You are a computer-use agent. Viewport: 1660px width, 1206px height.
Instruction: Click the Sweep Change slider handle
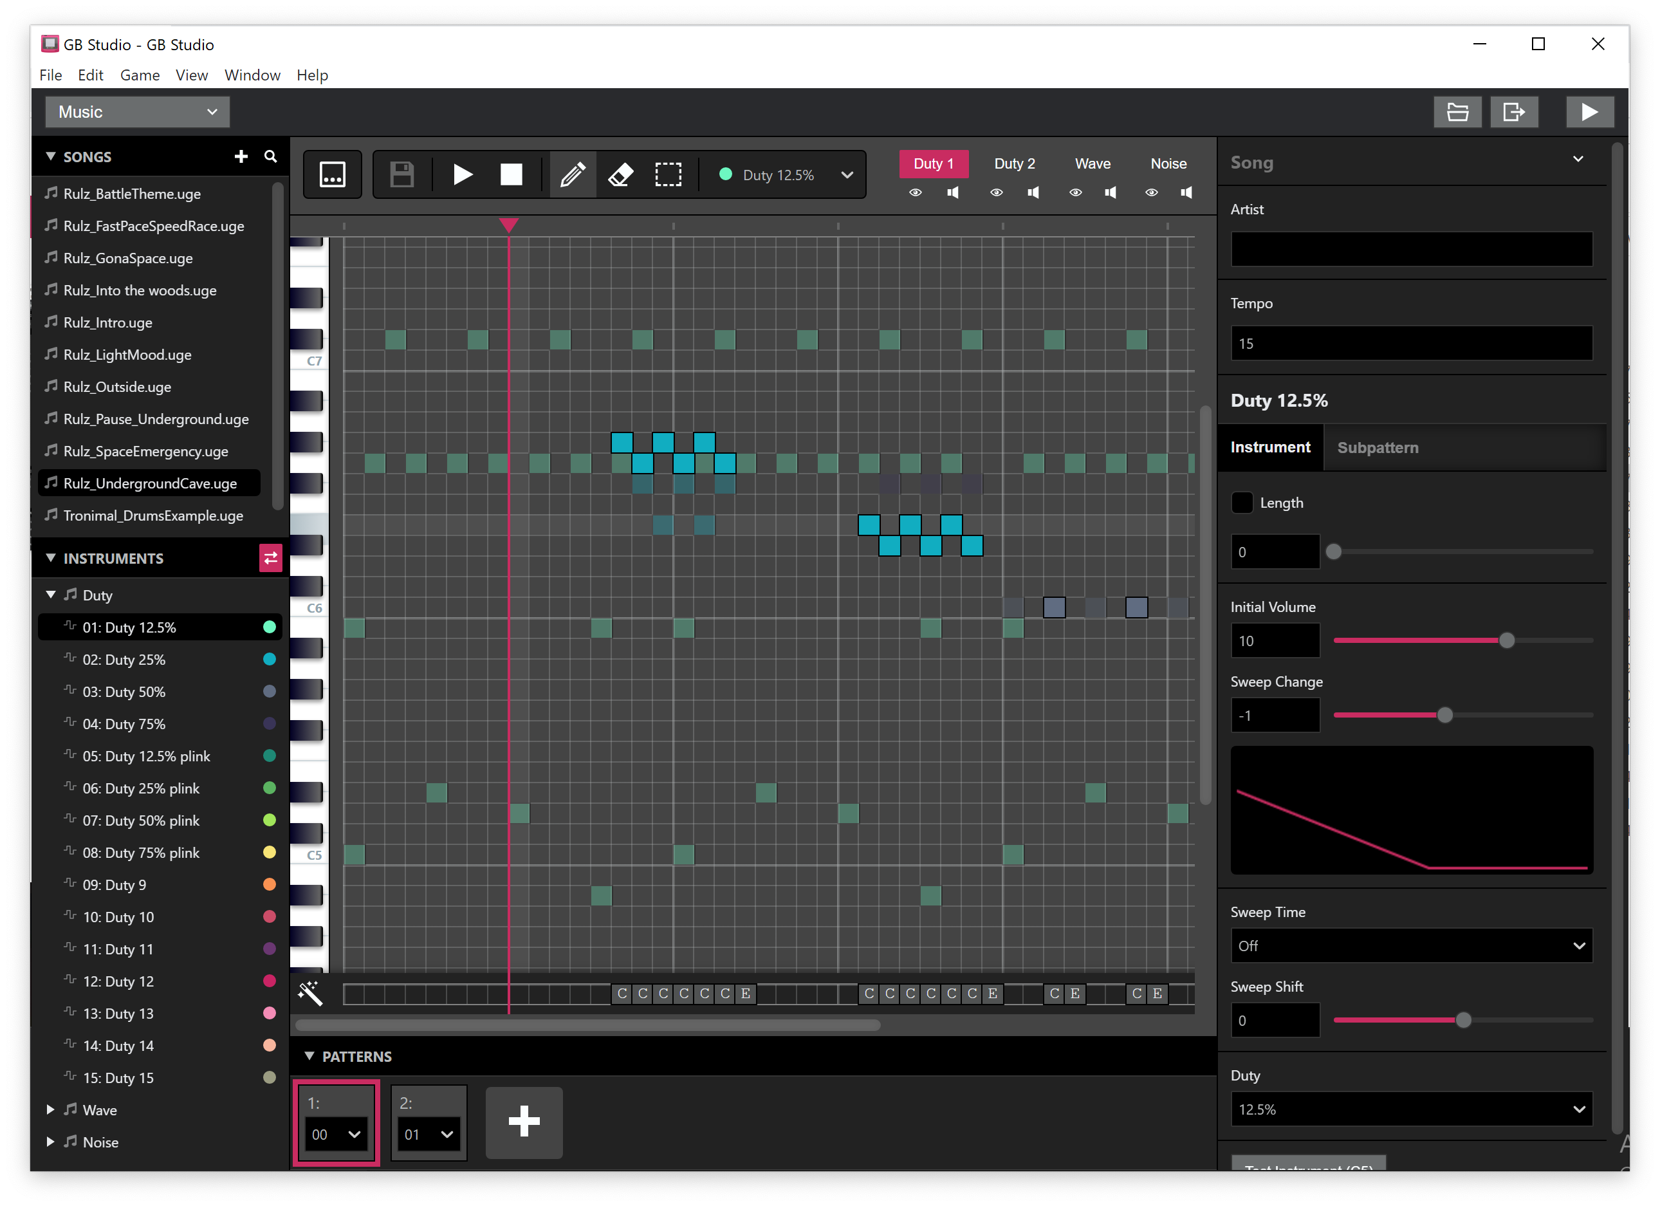(x=1445, y=716)
